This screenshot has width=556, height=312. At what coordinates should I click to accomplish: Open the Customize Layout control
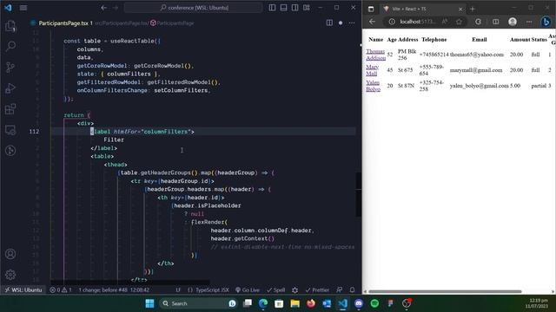pyautogui.click(x=306, y=8)
